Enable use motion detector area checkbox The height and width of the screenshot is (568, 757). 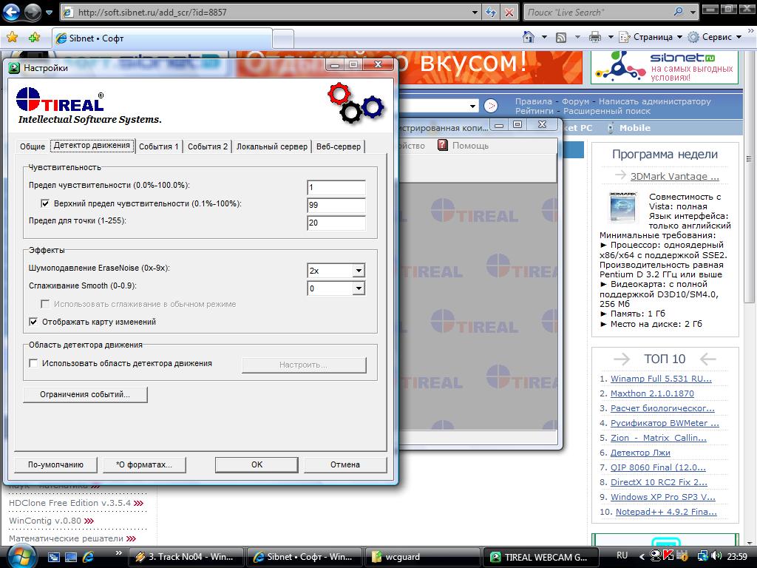coord(33,363)
